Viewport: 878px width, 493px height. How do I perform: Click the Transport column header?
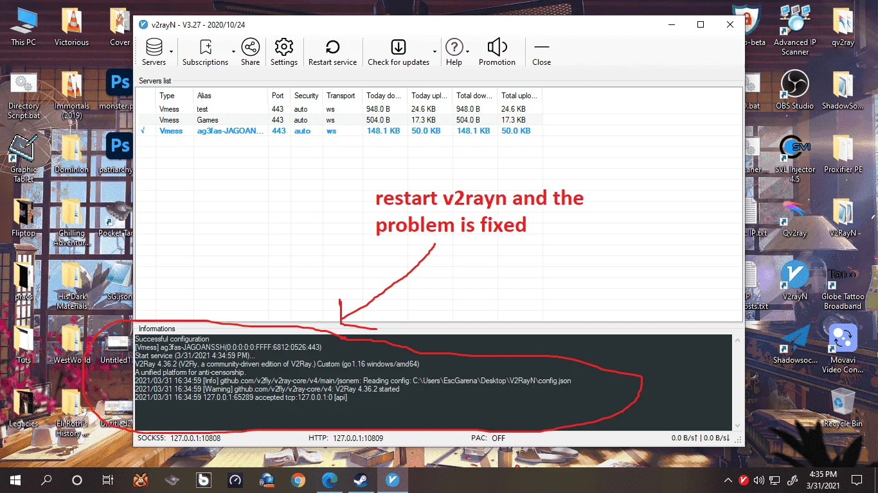342,96
